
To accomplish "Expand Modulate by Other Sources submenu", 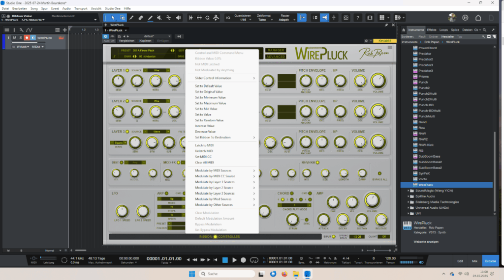I will (x=223, y=205).
